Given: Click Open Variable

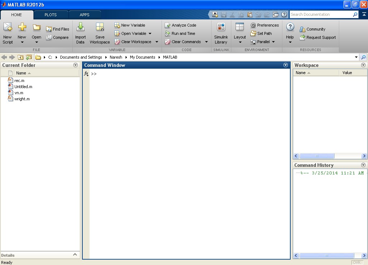Looking at the screenshot, I should click(130, 33).
